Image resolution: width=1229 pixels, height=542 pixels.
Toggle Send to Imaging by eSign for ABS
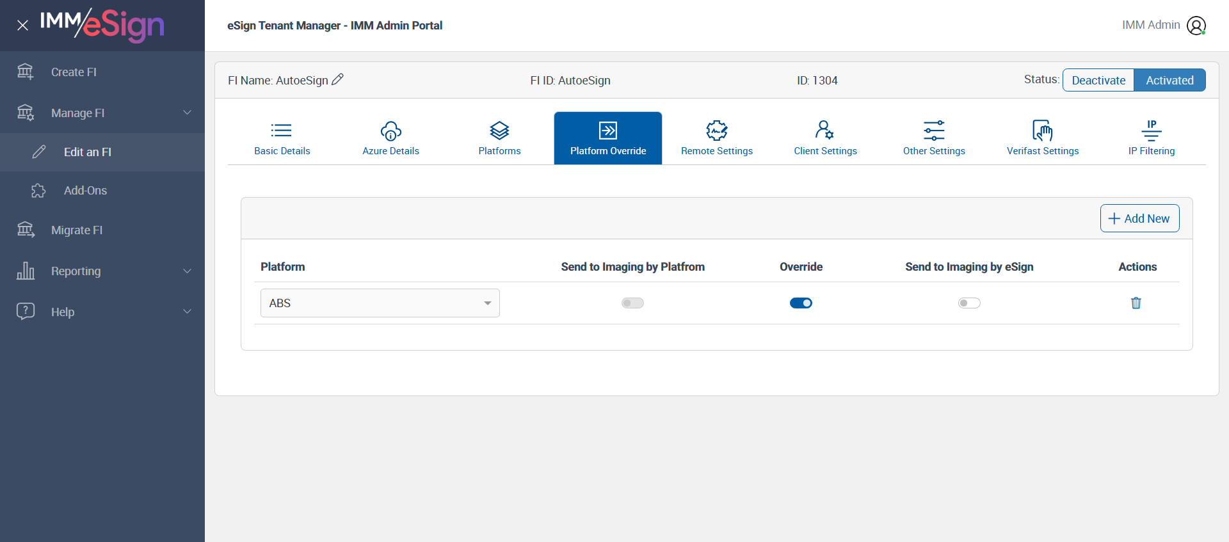[x=969, y=303]
